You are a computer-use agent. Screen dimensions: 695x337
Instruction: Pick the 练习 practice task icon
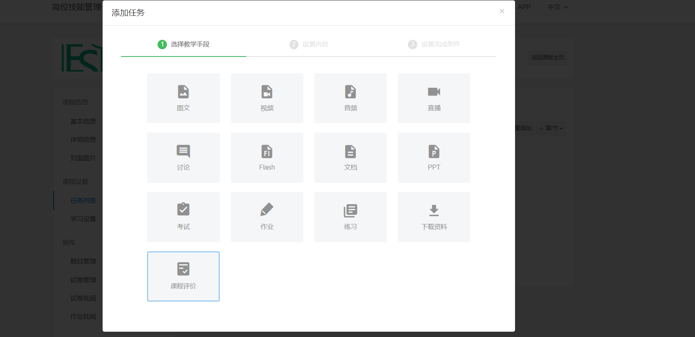[x=350, y=217]
